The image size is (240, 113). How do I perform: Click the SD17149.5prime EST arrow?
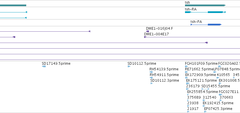coord(44,66)
